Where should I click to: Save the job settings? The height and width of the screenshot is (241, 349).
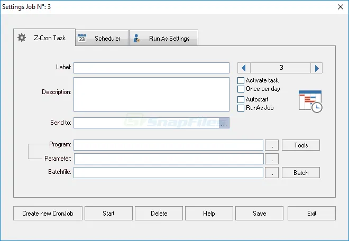pyautogui.click(x=259, y=214)
